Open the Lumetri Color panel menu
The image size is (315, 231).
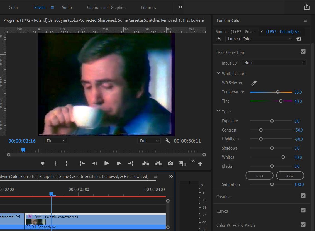click(x=305, y=21)
